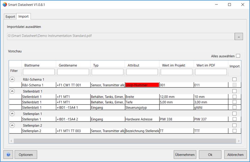
Task: Apply changes with Übernehmen
Action: click(x=185, y=154)
